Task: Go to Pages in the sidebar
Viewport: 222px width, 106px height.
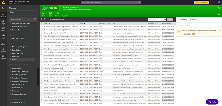Action: [3, 22]
